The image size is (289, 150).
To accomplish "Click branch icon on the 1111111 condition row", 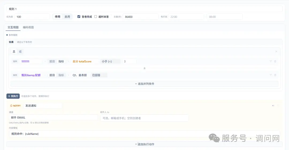I will click(x=271, y=61).
